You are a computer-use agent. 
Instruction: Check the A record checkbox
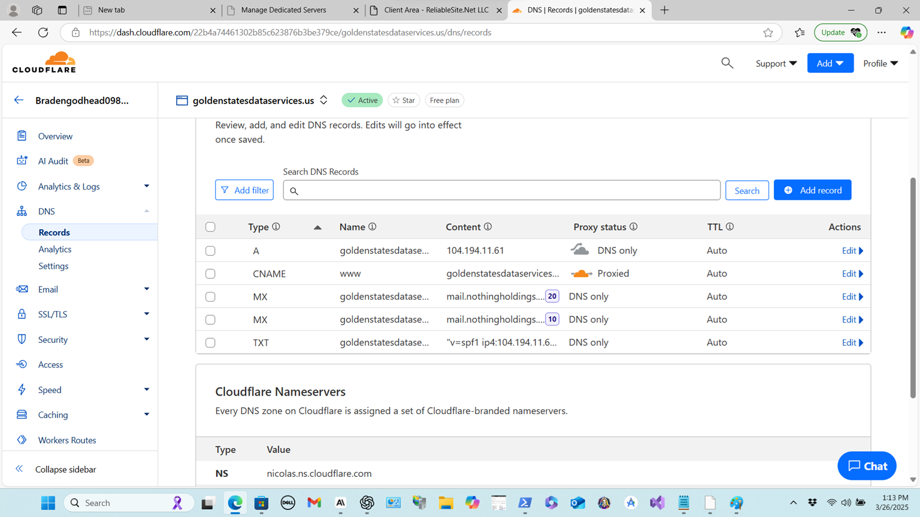click(x=210, y=251)
